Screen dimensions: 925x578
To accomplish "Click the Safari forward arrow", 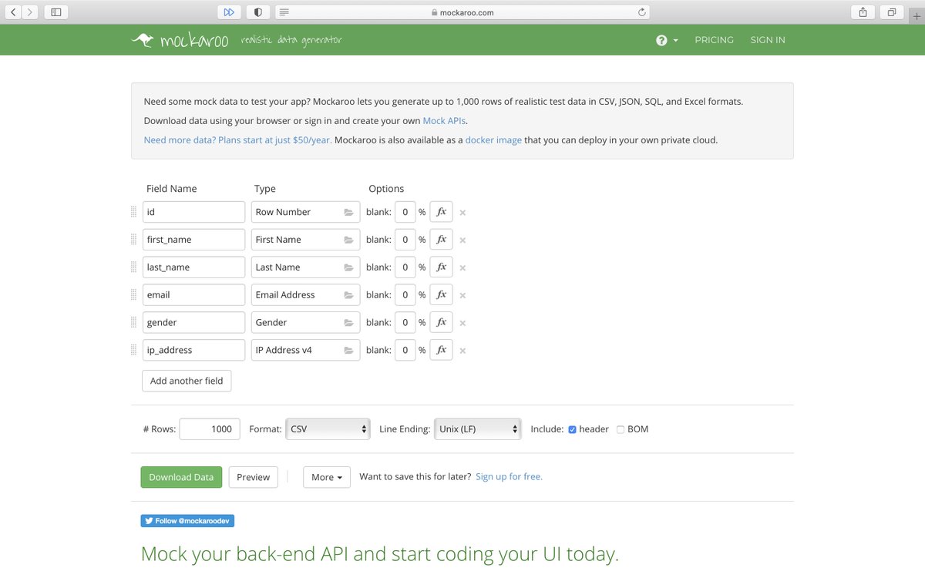I will 29,12.
